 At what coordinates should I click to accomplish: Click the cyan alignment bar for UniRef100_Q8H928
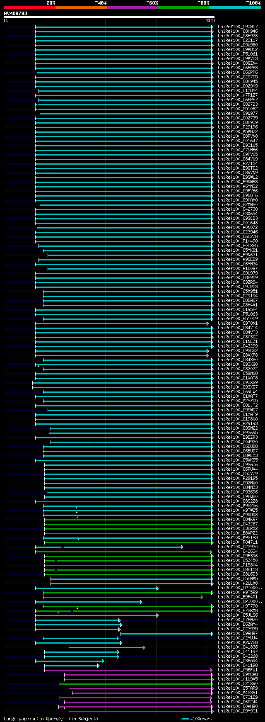click(x=124, y=36)
